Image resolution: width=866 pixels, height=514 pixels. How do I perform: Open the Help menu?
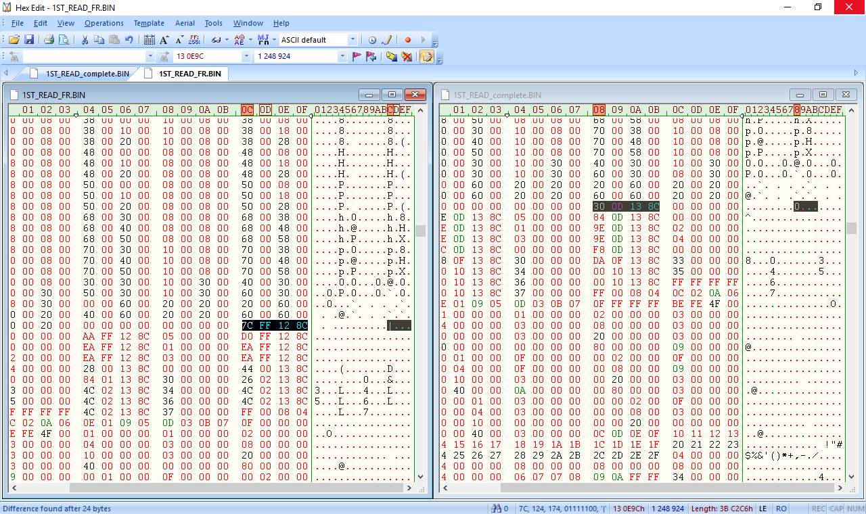(281, 23)
